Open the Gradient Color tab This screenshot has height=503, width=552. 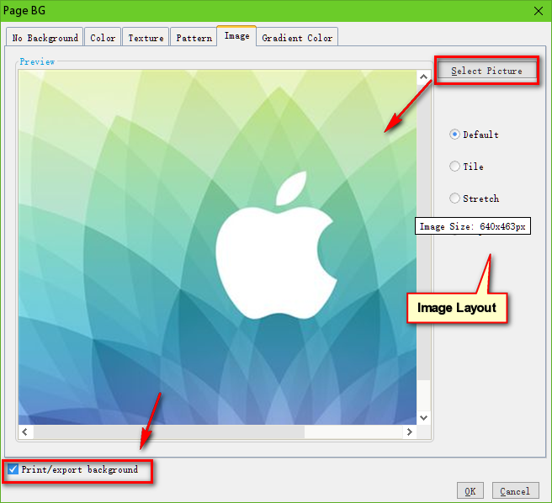(297, 37)
